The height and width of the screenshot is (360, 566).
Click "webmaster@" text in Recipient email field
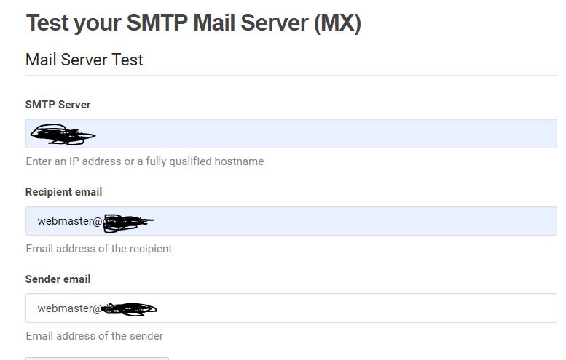[x=70, y=221]
